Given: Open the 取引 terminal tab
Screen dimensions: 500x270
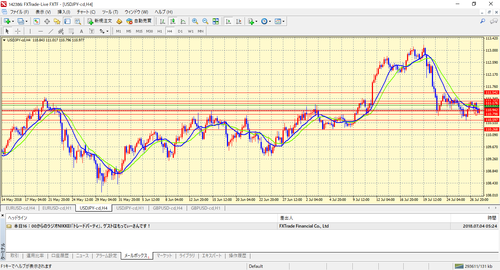Looking at the screenshot, I should tap(15, 256).
